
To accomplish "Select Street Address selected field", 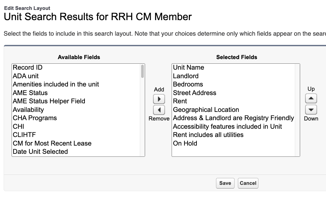I will (194, 93).
